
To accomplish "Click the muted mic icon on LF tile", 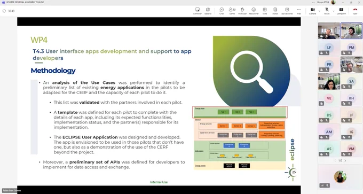I will [x=327, y=53].
